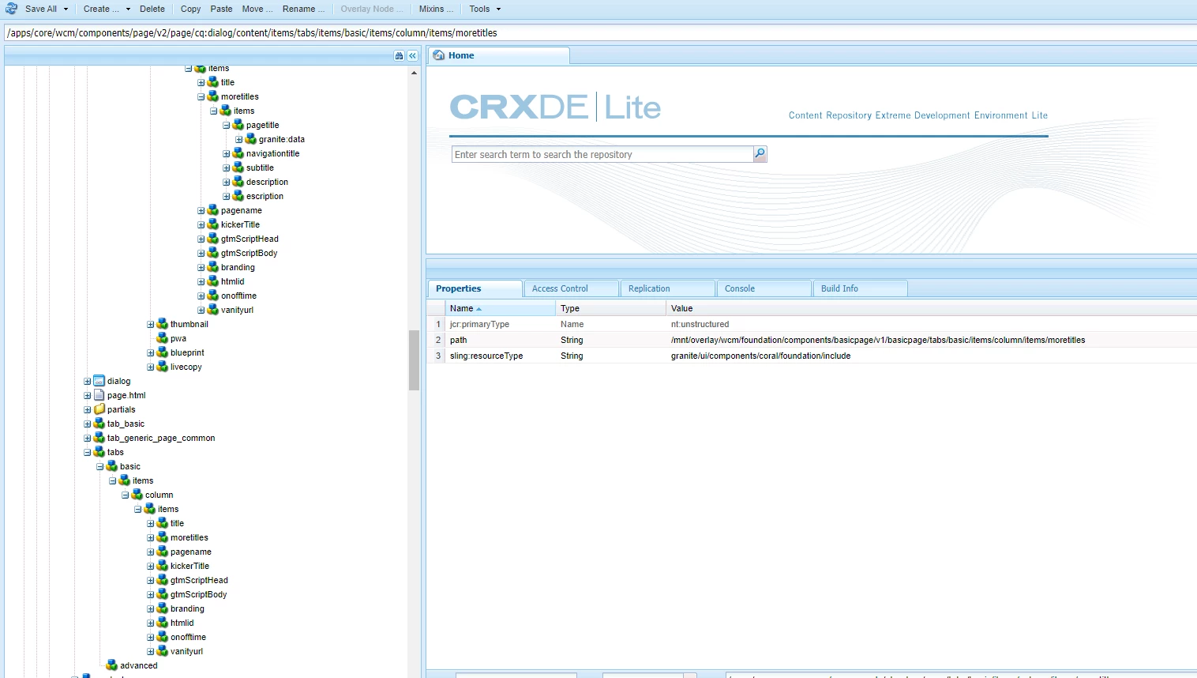
Task: Click the tree scrollbar up arrow
Action: [x=414, y=73]
